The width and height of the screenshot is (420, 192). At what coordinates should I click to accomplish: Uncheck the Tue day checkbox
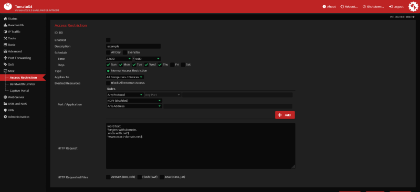[134, 65]
